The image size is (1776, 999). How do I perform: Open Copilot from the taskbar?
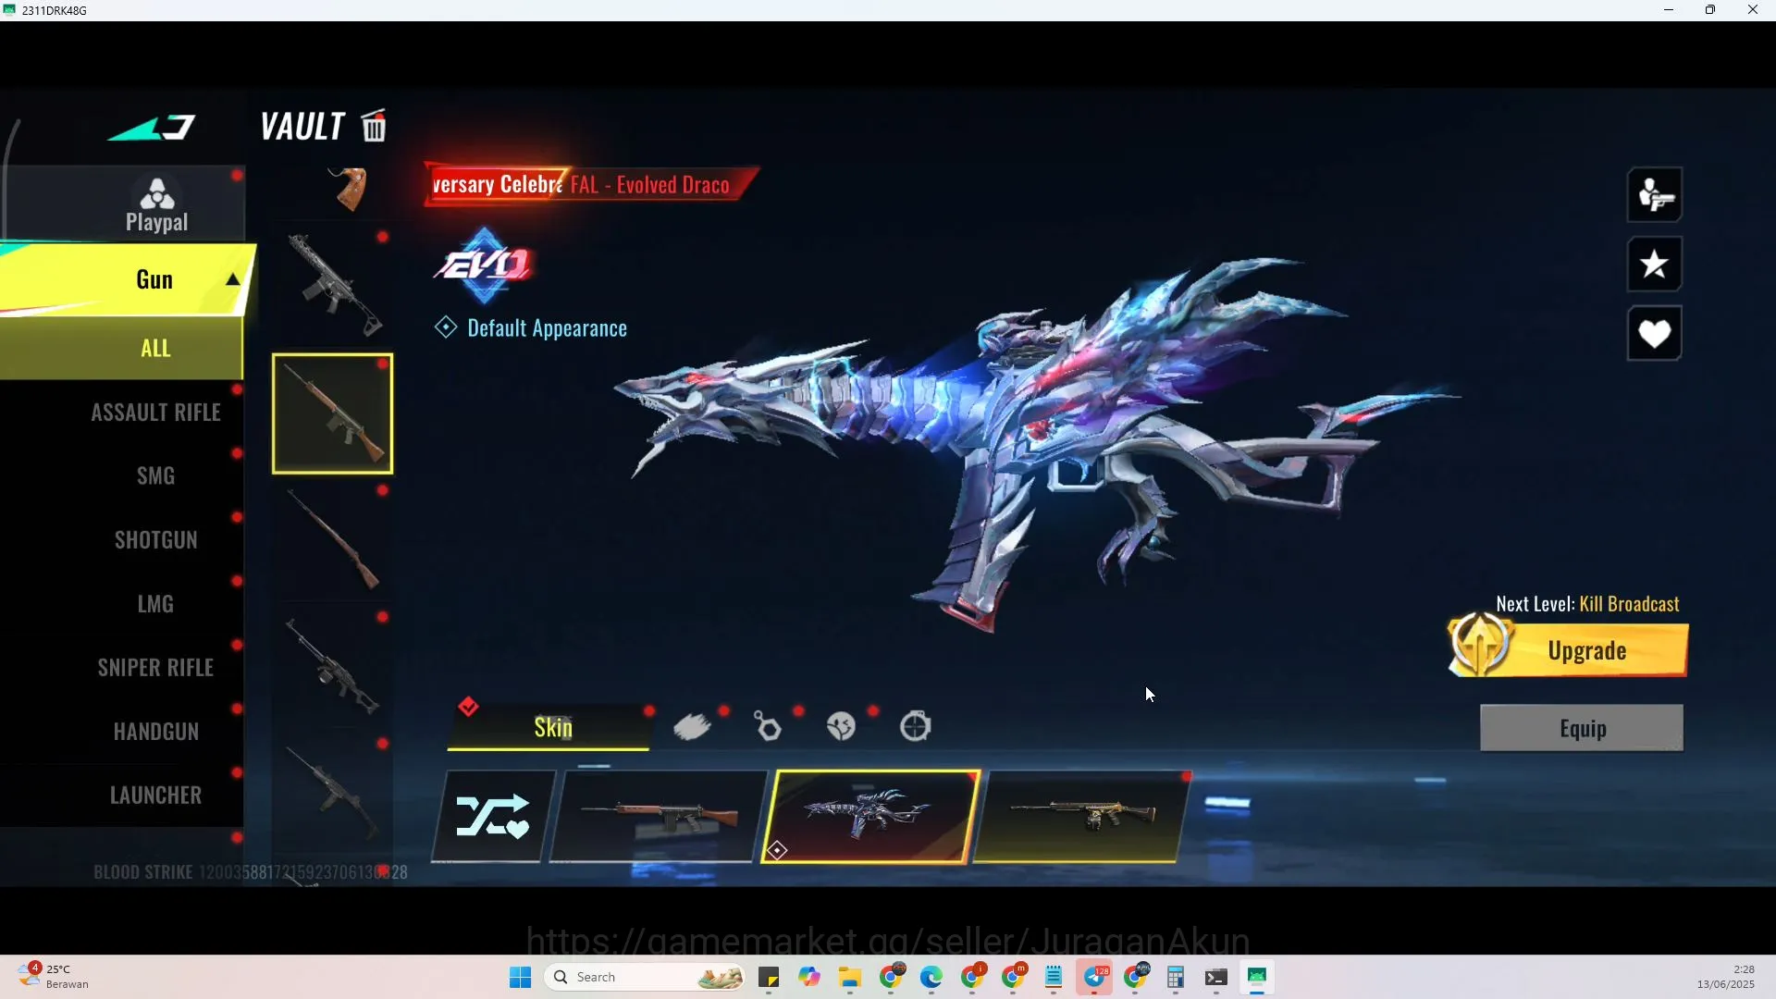pyautogui.click(x=809, y=978)
